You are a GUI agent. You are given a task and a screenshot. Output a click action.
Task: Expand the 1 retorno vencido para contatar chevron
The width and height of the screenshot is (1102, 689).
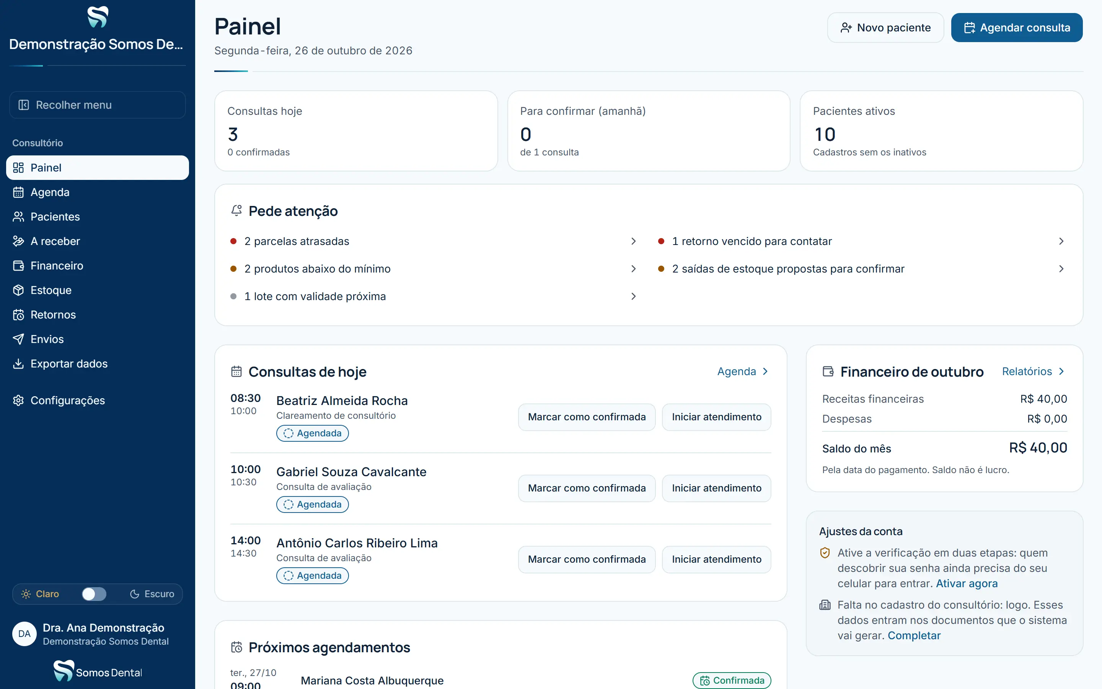[x=1061, y=241]
